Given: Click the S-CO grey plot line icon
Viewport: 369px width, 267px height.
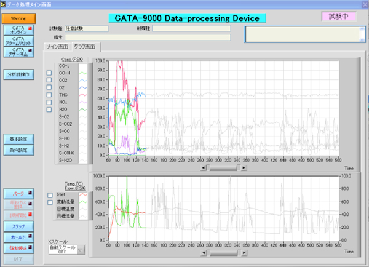Looking at the screenshot, I should tap(82, 131).
